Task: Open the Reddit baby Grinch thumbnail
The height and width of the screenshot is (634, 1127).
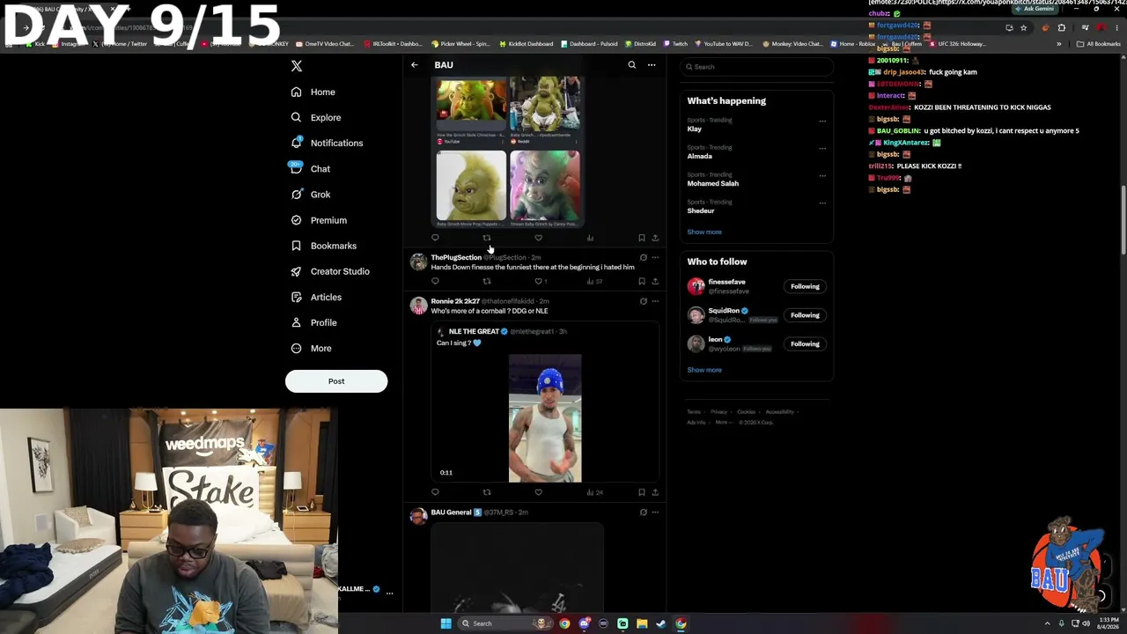Action: coord(545,111)
